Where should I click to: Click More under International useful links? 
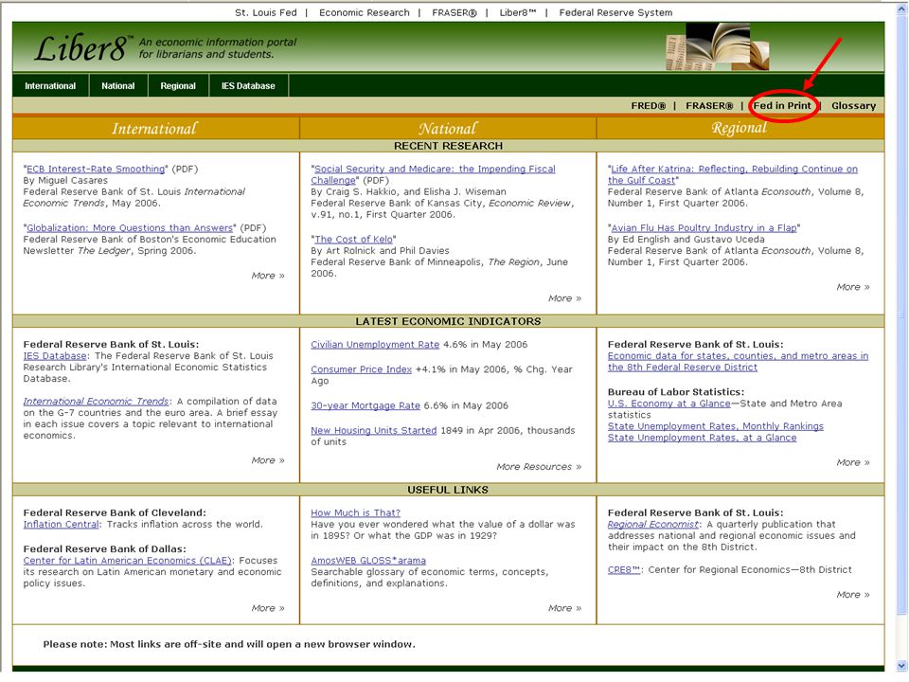point(268,608)
